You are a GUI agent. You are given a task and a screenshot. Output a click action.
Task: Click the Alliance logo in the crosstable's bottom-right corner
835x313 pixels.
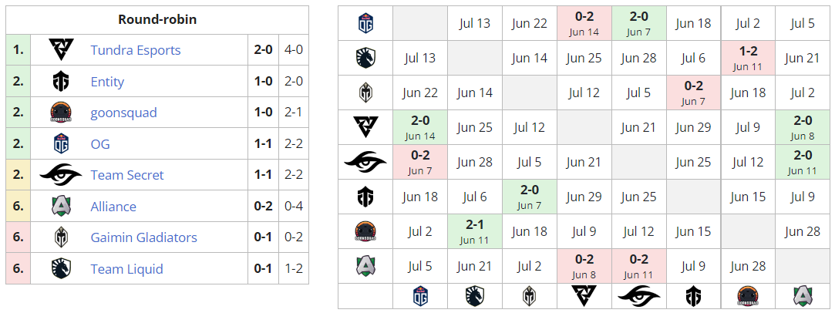click(803, 296)
